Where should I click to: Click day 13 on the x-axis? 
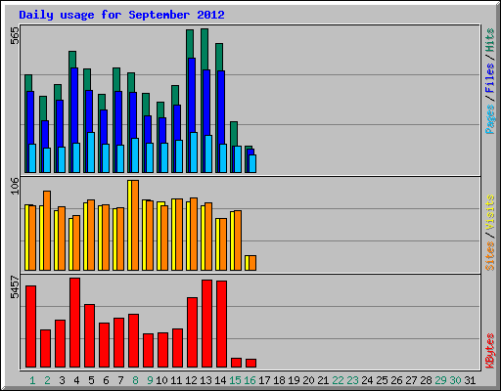coord(205,380)
